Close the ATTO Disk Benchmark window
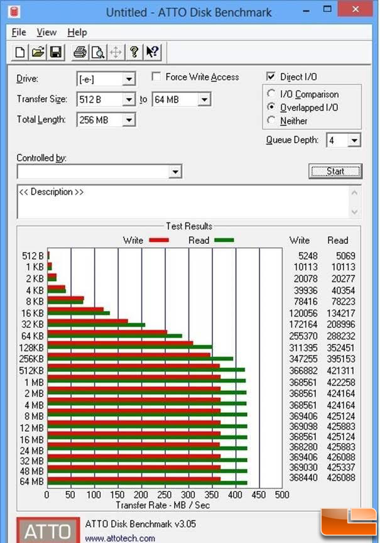 [x=356, y=9]
